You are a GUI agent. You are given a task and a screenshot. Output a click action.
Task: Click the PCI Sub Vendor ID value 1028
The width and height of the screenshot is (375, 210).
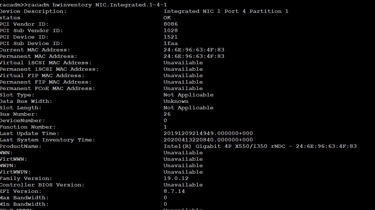[171, 31]
